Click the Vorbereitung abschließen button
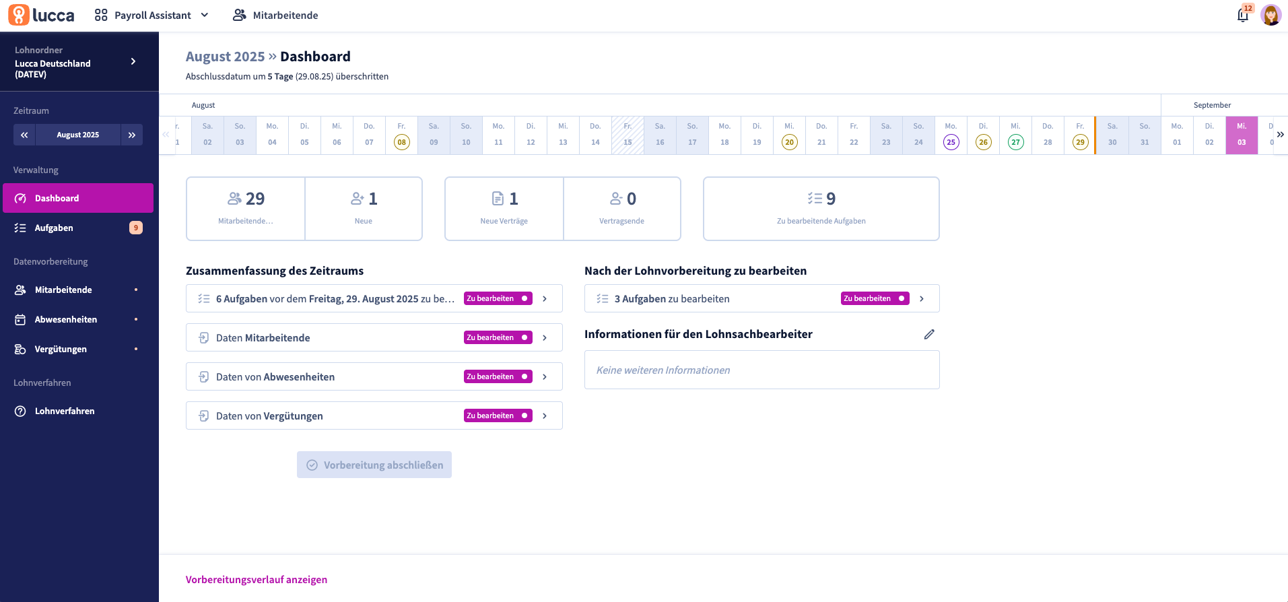 (374, 465)
